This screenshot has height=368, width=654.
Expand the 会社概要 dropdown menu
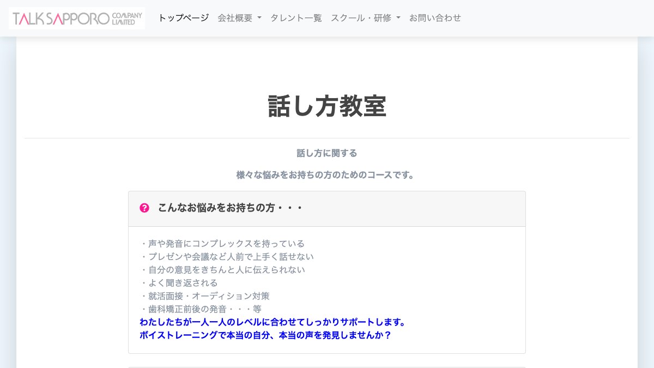pyautogui.click(x=239, y=18)
